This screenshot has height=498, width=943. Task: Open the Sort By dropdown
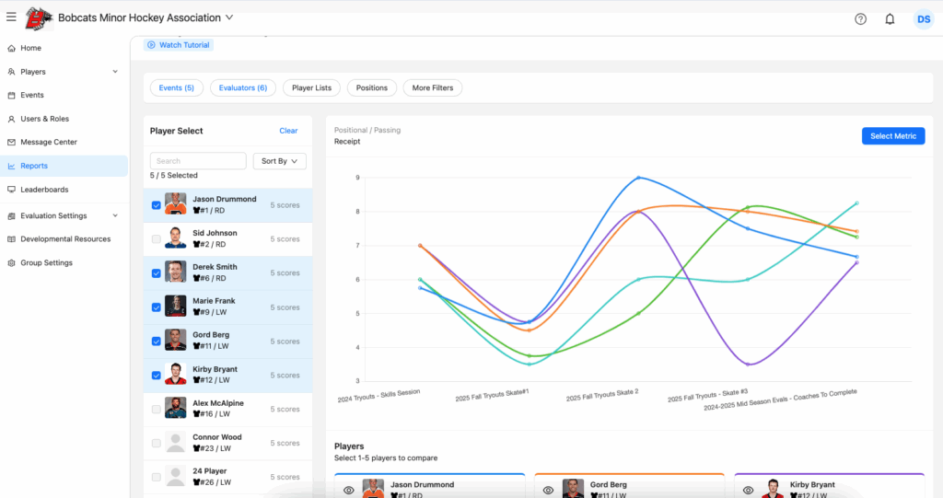(279, 161)
